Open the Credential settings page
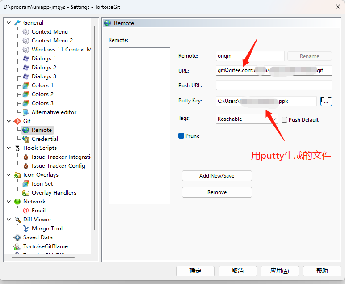The height and width of the screenshot is (284, 345). click(45, 139)
